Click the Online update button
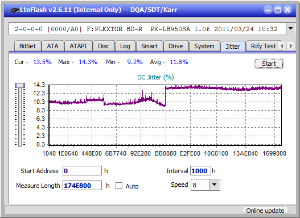The height and width of the screenshot is (218, 300). pyautogui.click(x=265, y=211)
